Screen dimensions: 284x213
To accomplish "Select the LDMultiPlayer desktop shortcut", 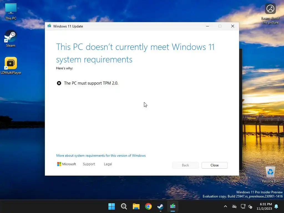I will (x=11, y=65).
